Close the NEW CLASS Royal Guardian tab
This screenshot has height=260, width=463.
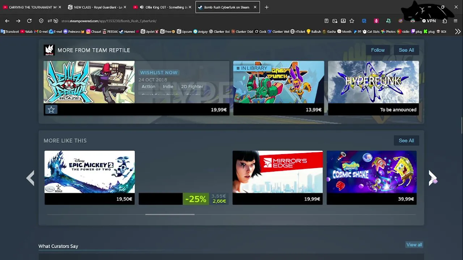click(125, 7)
